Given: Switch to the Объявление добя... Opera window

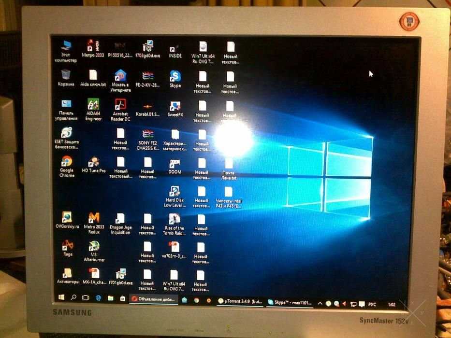Looking at the screenshot, I should click(x=153, y=299).
